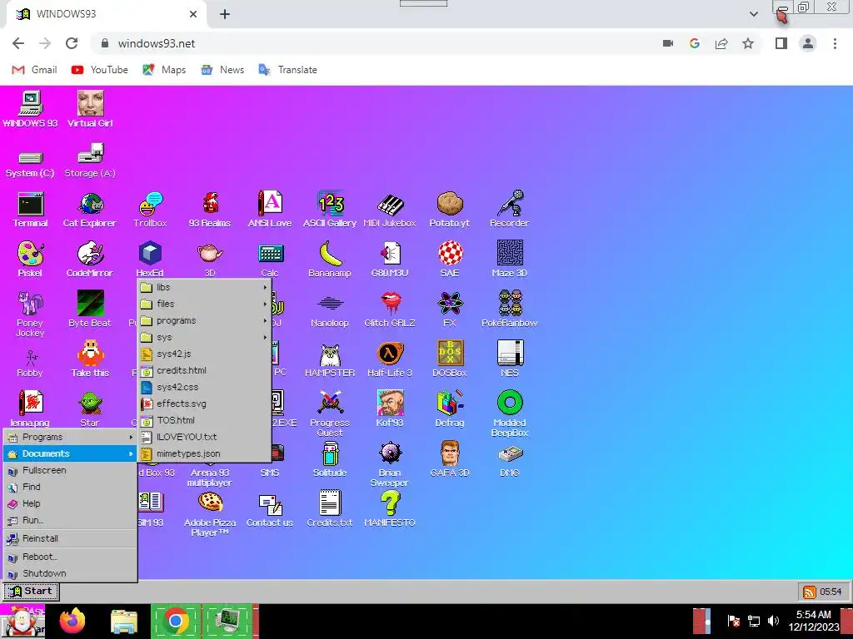The width and height of the screenshot is (853, 639).
Task: Expand the libs folder submenu
Action: point(205,287)
